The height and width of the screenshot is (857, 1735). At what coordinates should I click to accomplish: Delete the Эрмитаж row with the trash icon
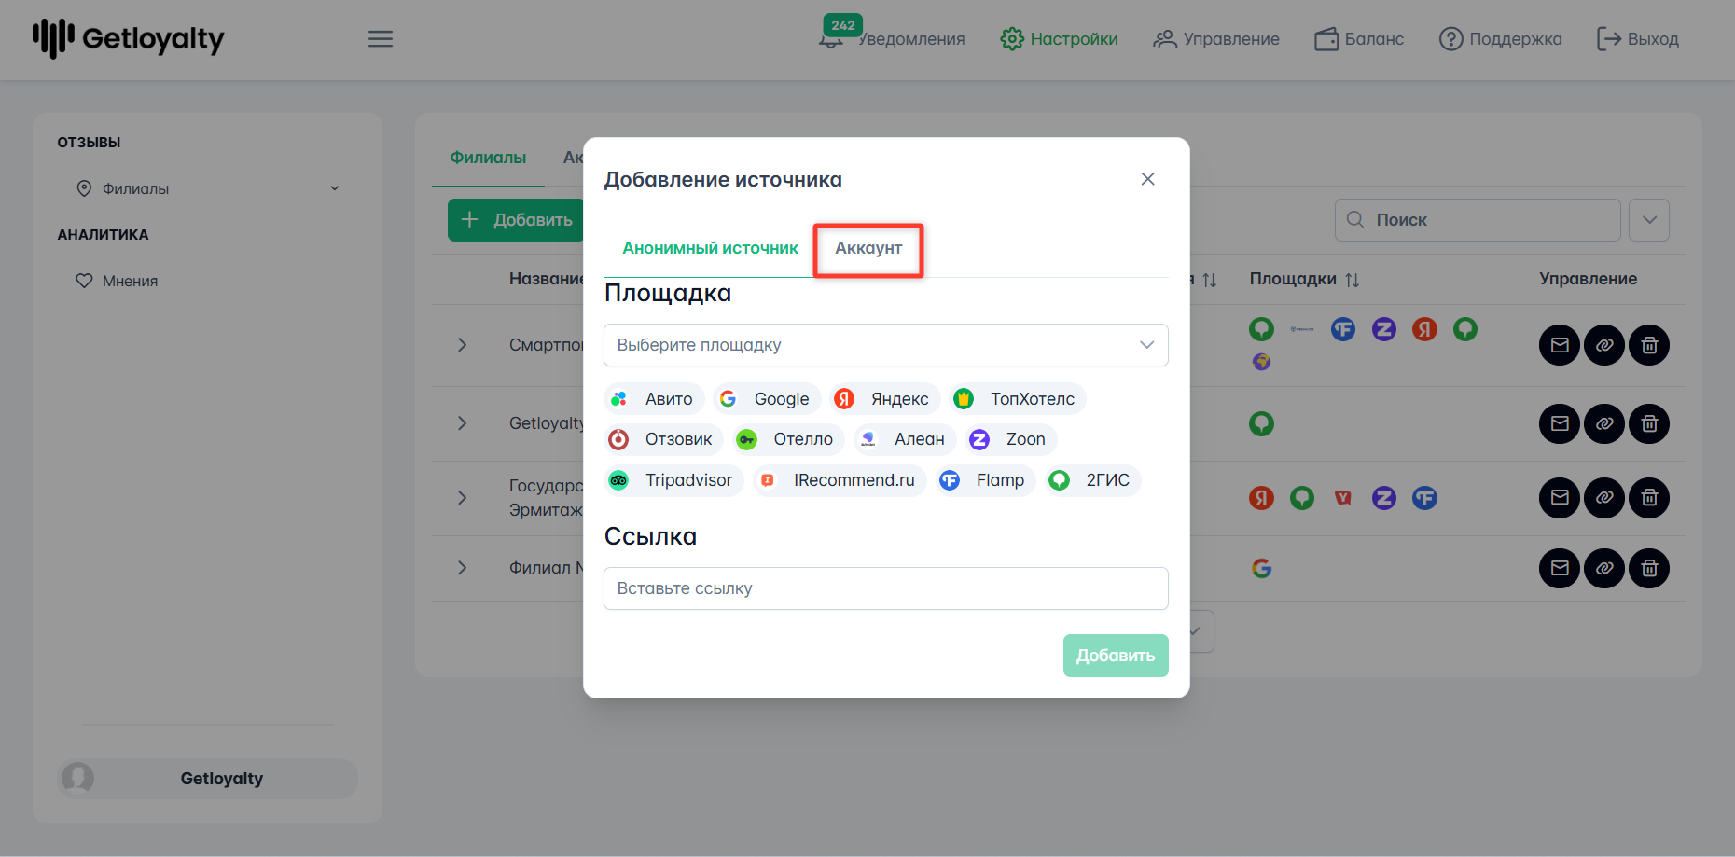(x=1649, y=498)
